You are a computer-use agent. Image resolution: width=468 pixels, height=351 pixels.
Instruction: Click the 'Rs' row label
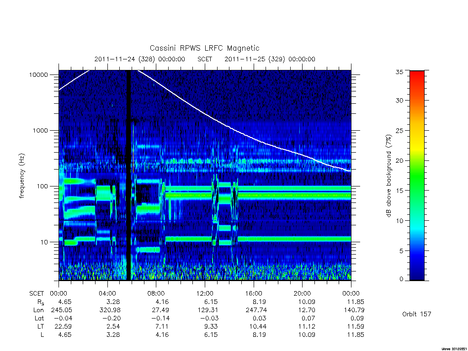click(x=41, y=302)
